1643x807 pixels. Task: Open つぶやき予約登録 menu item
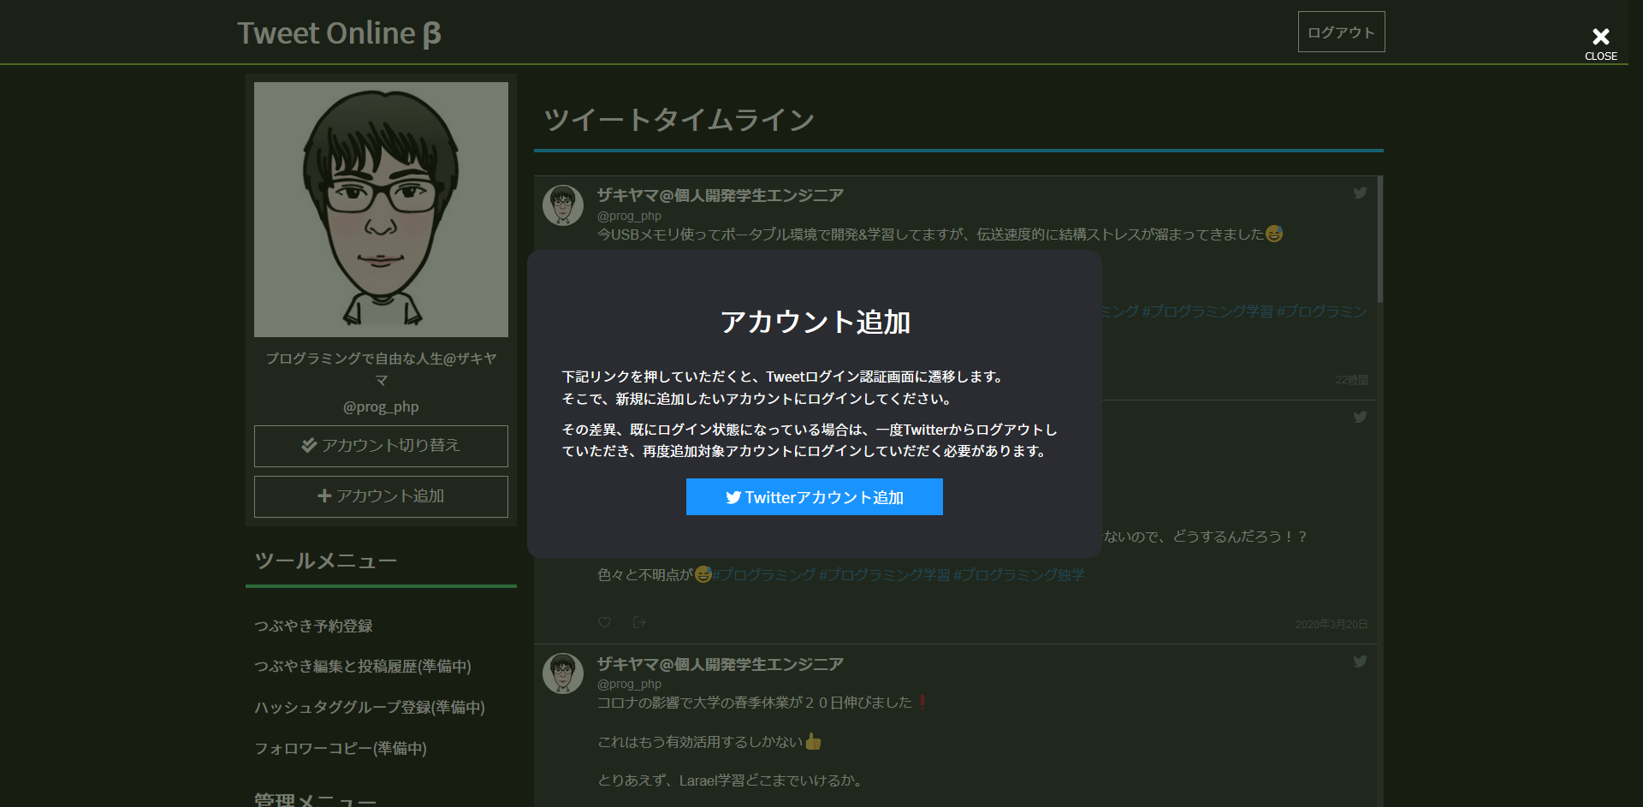[x=313, y=626]
